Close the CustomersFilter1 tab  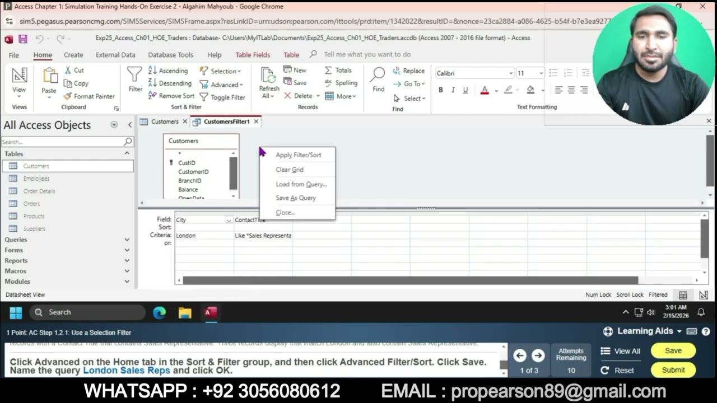(x=256, y=121)
